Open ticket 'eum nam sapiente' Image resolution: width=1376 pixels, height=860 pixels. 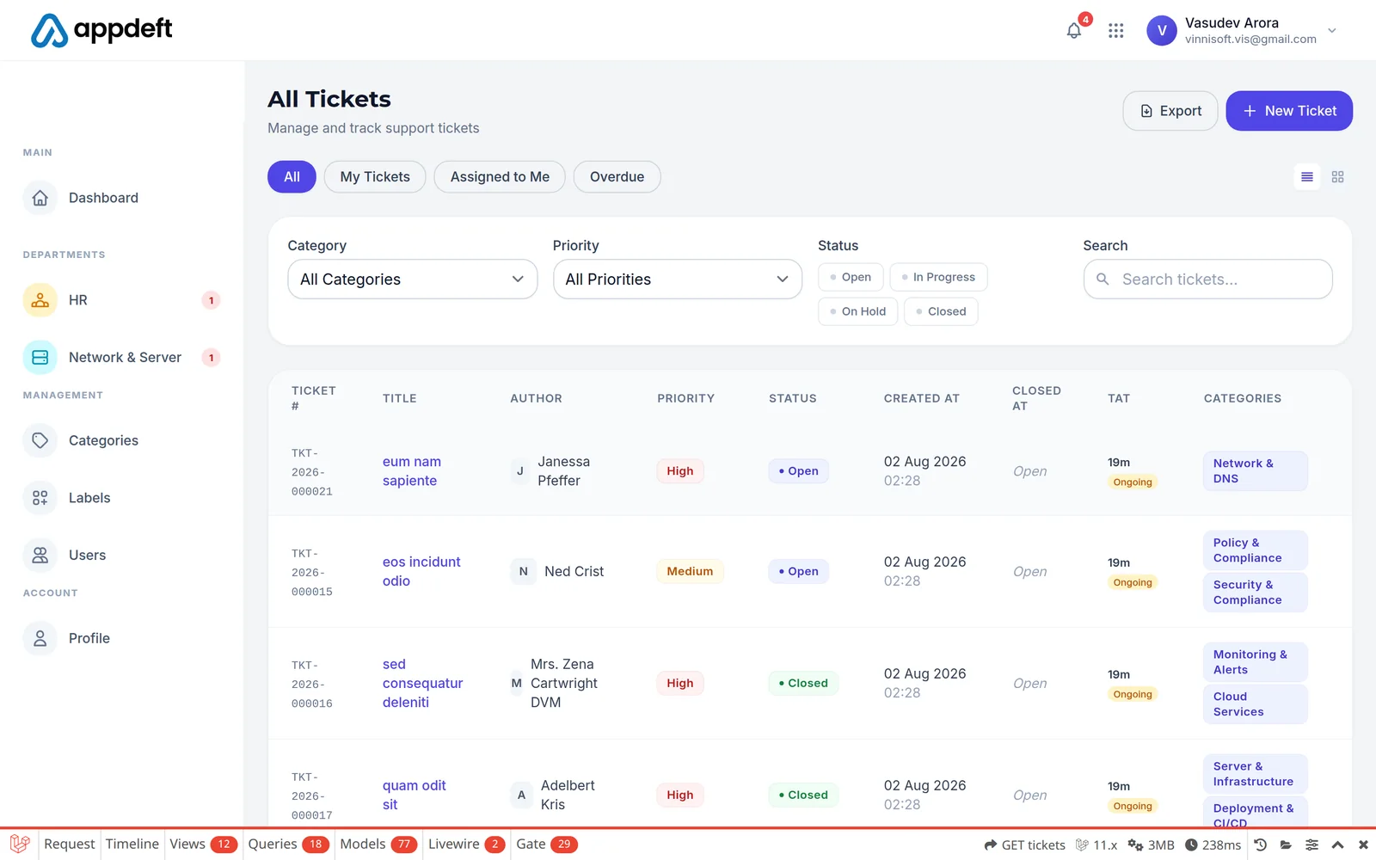point(412,471)
